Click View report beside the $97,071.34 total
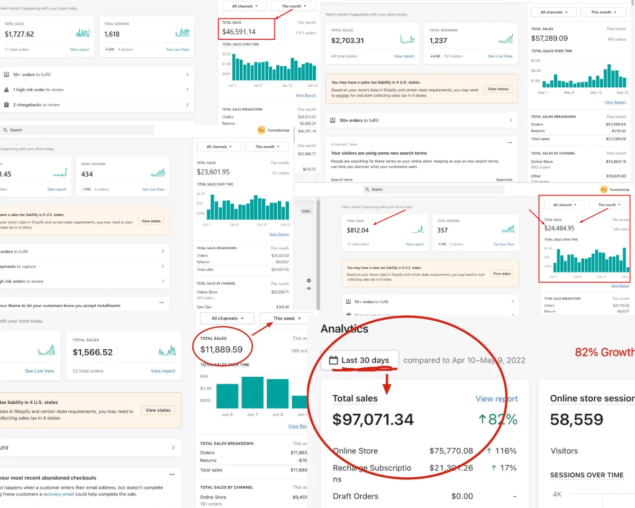635x508 pixels. tap(496, 399)
